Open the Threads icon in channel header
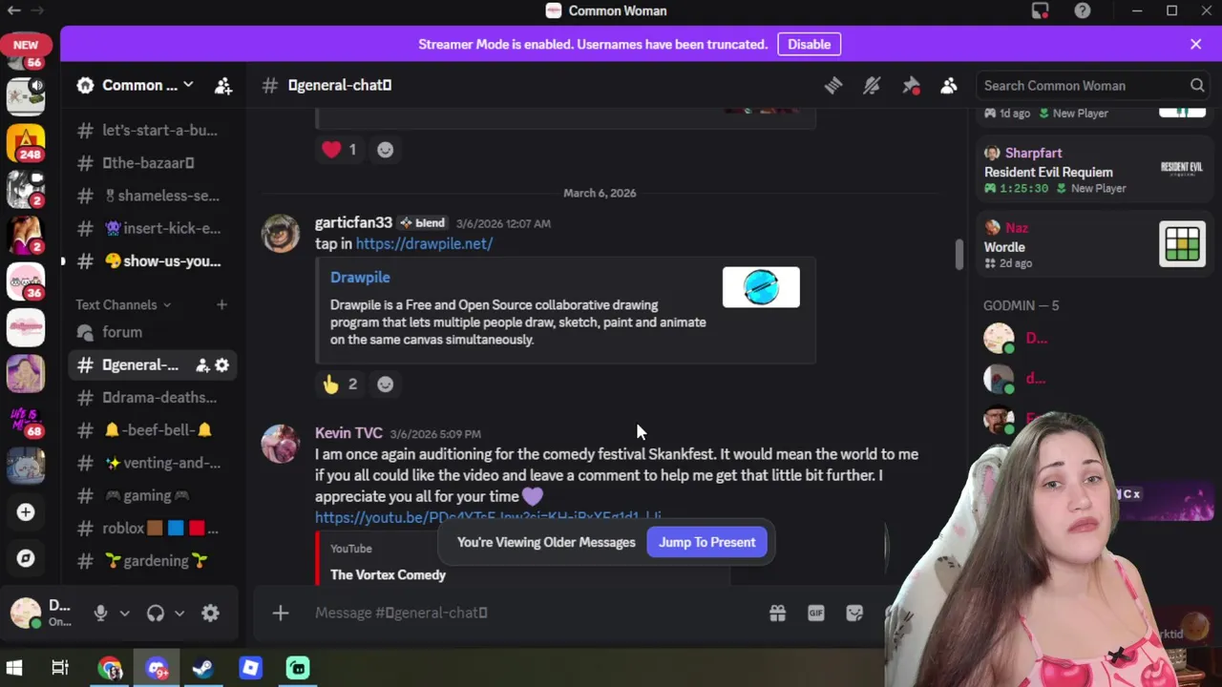This screenshot has width=1222, height=687. coord(833,86)
